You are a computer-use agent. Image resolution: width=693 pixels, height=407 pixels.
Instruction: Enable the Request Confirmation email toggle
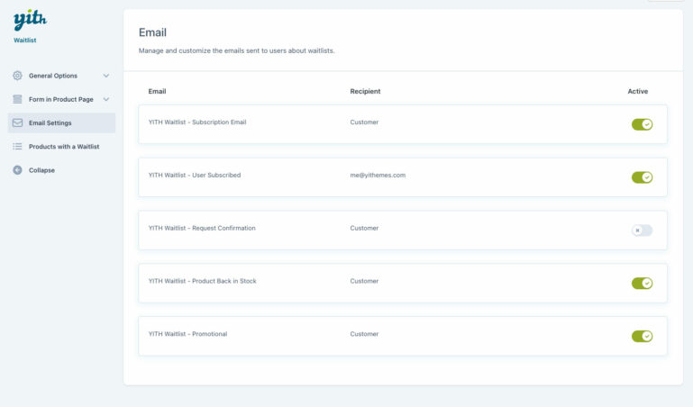point(642,231)
